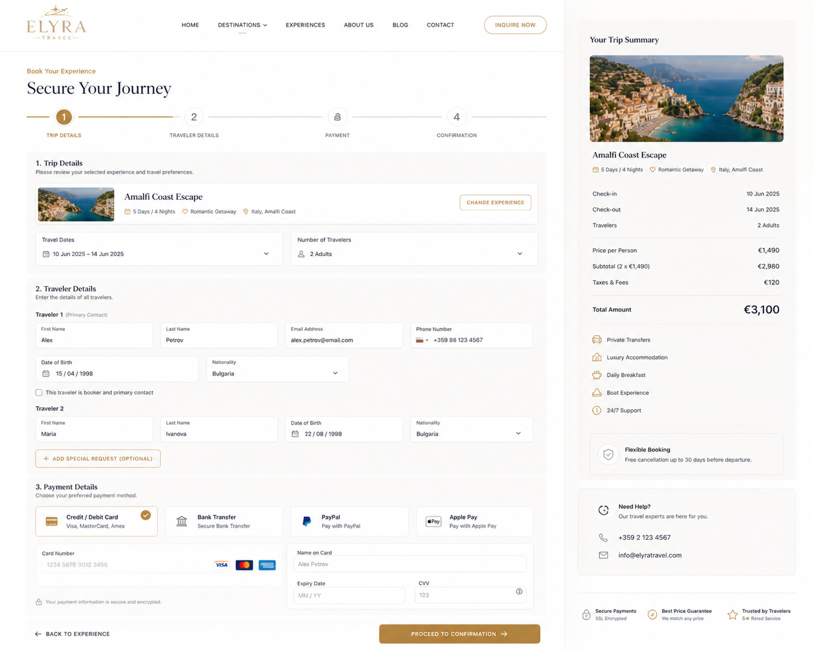Click the 24/7 Support icon
The image size is (813, 650).
[x=597, y=410]
